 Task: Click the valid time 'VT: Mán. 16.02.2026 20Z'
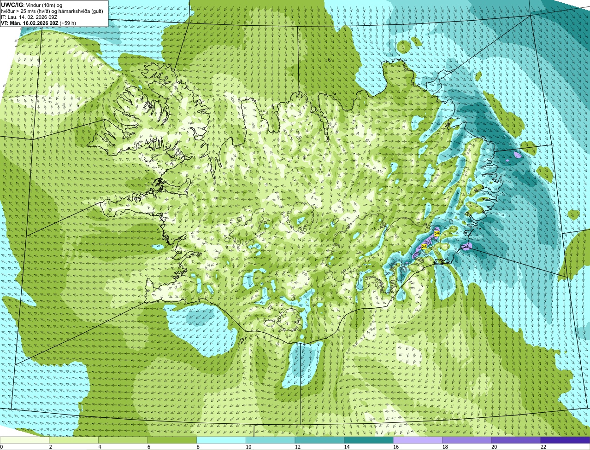pos(29,23)
